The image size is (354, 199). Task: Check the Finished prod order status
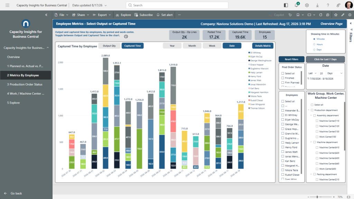tap(283, 78)
